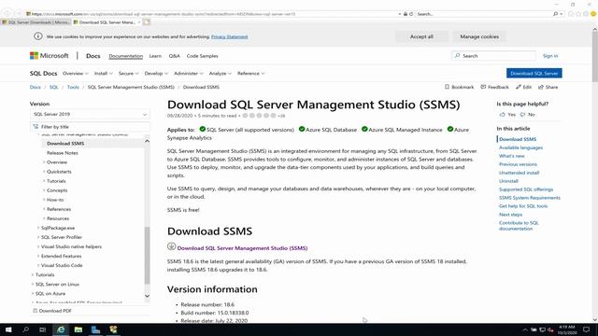Click the Download PDF icon
The height and width of the screenshot is (336, 598).
(35, 311)
